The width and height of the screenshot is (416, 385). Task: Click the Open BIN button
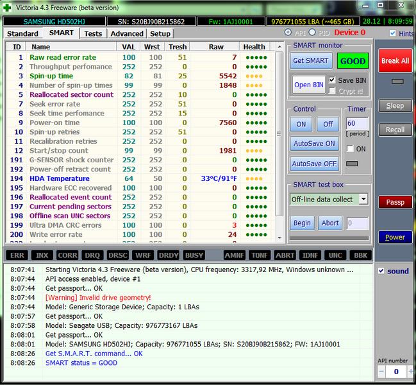tap(309, 85)
